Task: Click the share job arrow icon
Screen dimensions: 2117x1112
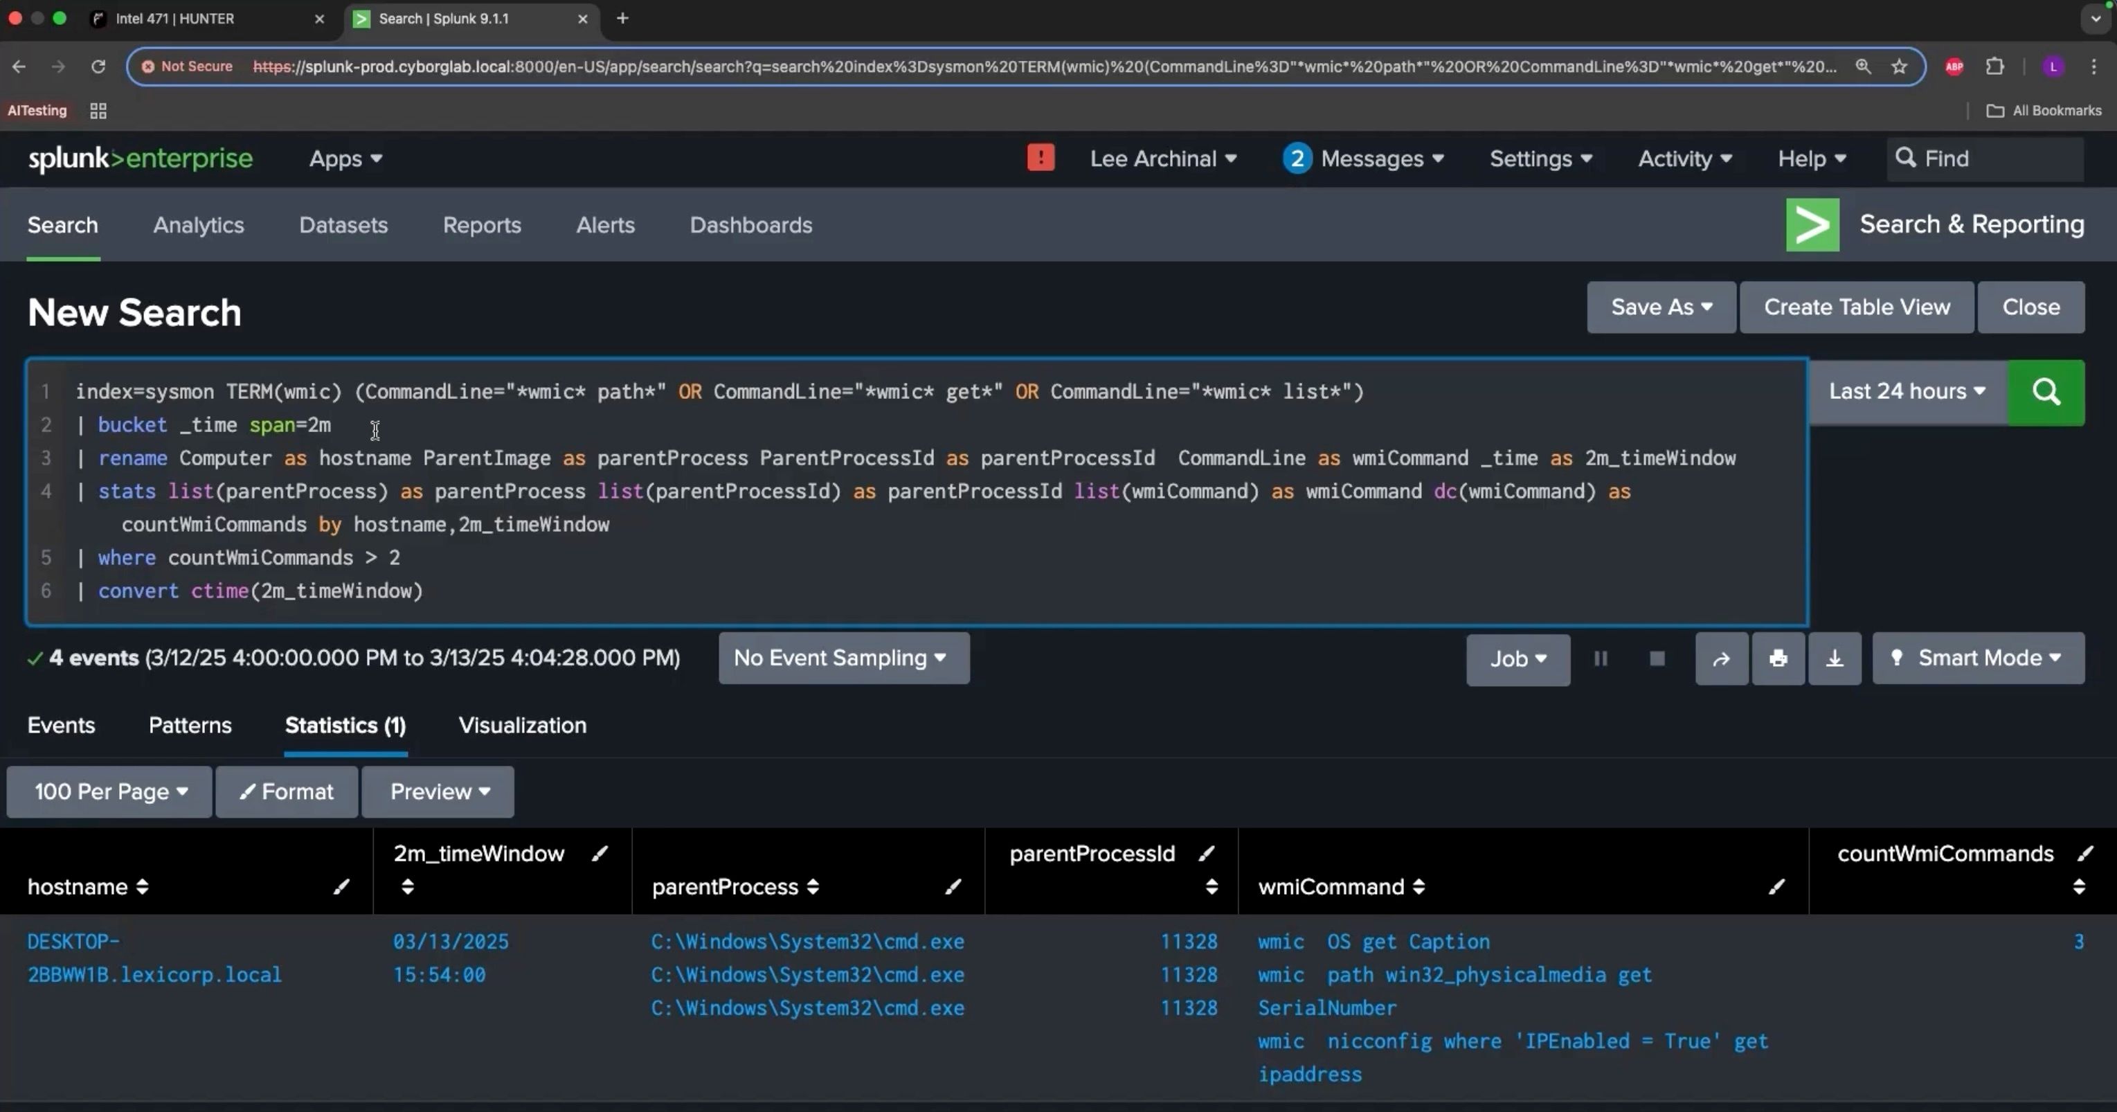Action: pos(1721,658)
